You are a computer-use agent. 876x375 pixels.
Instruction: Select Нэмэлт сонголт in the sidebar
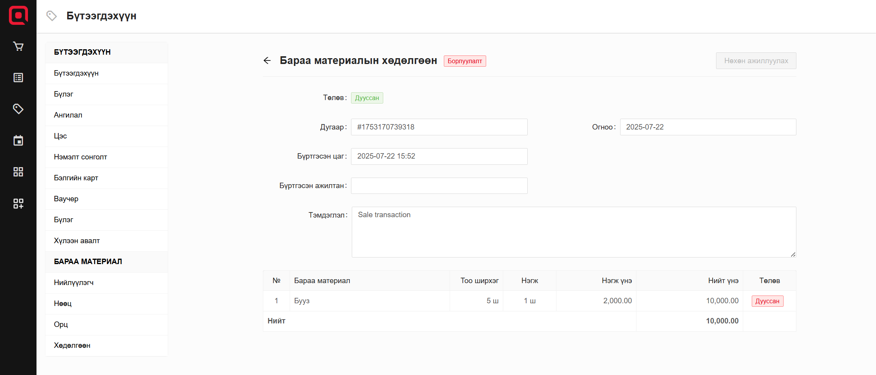click(80, 157)
